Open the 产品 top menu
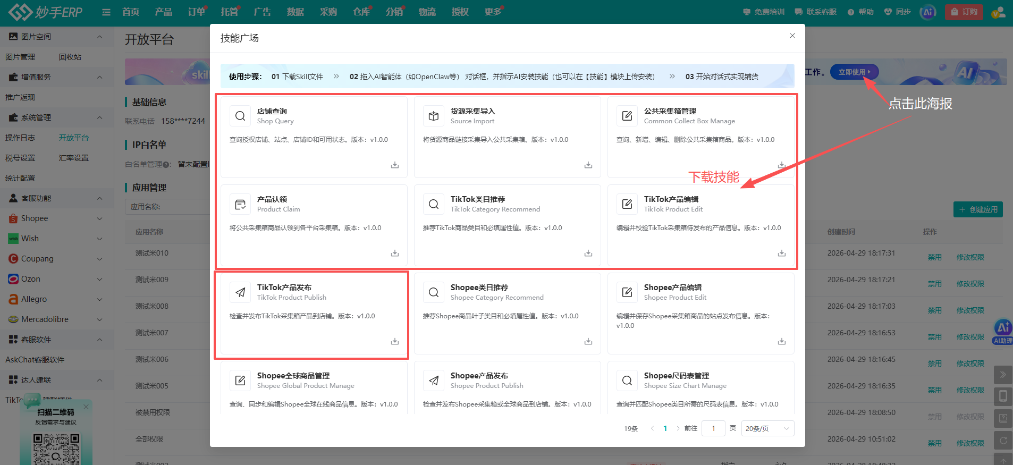Viewport: 1013px width, 465px height. [164, 12]
